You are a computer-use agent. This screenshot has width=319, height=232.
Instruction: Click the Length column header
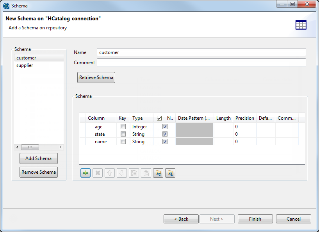click(223, 118)
